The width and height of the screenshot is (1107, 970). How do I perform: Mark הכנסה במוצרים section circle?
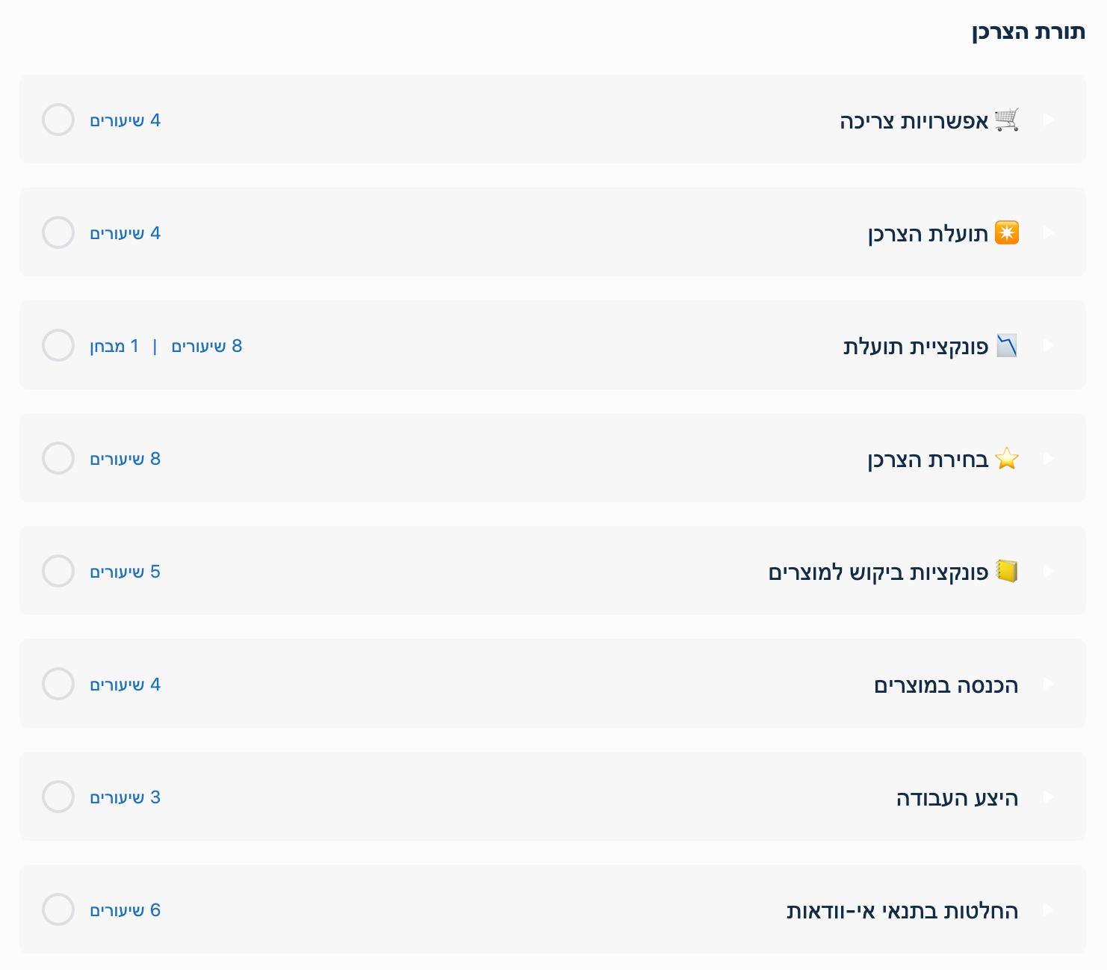tap(58, 684)
